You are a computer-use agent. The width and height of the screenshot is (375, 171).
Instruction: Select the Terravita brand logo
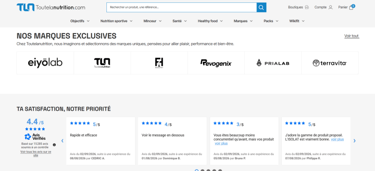coord(330,63)
